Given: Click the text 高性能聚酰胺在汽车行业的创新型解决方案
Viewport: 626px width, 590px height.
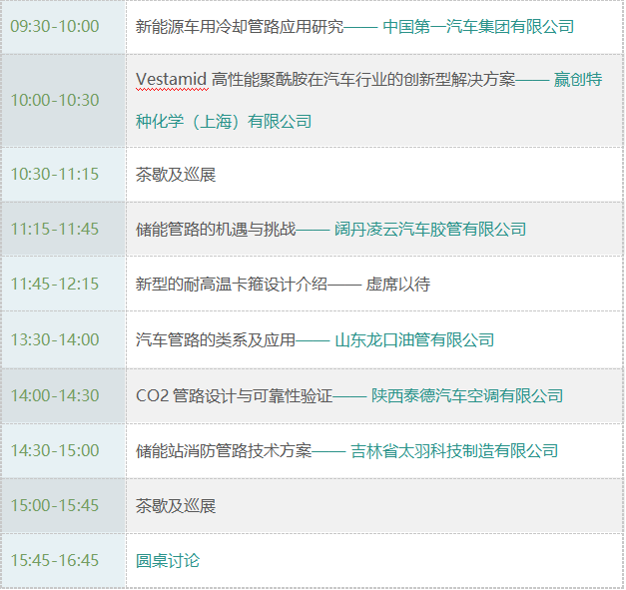Looking at the screenshot, I should pos(363,80).
